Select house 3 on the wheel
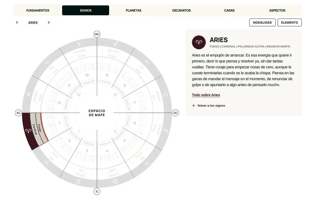The height and width of the screenshot is (197, 315). pyautogui.click(x=87, y=151)
